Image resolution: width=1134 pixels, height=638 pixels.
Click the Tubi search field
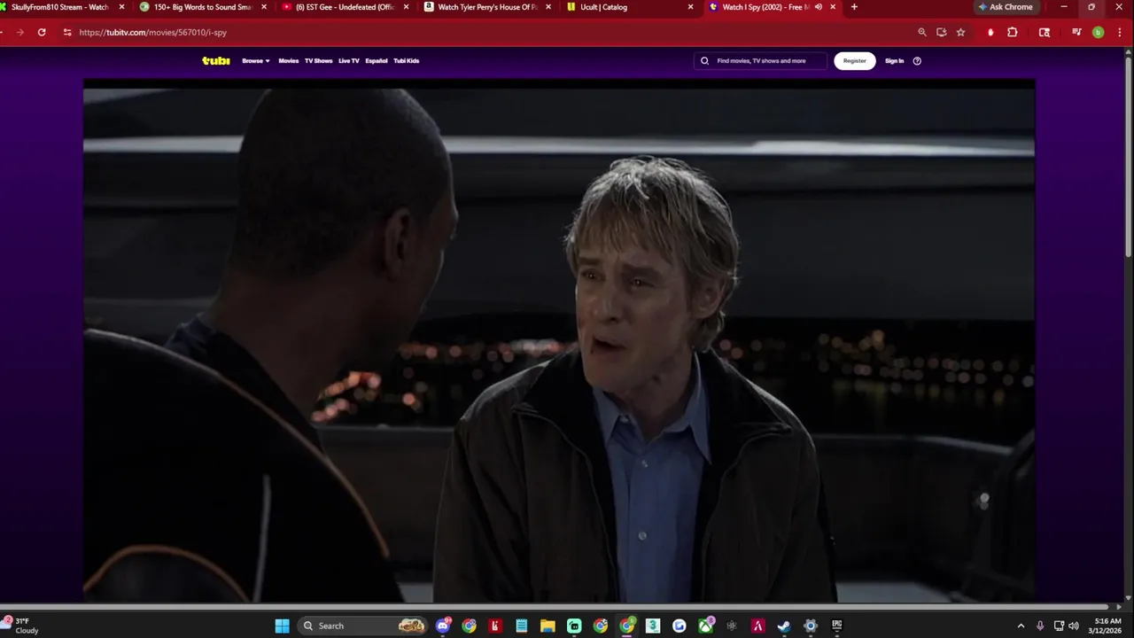pos(760,61)
